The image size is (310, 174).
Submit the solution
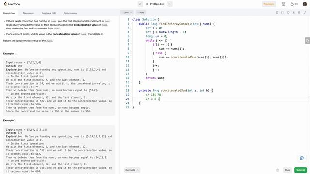click(x=300, y=170)
